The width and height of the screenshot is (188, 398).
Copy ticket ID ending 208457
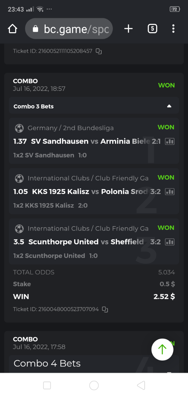tap(98, 51)
